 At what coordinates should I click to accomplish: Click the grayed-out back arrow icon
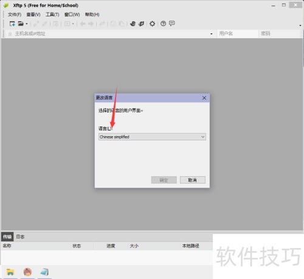83,24
